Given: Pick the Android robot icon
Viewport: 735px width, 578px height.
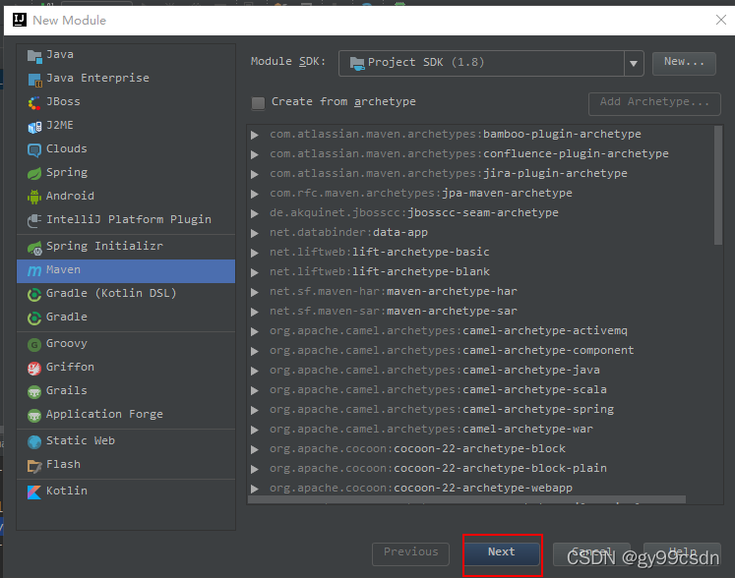Looking at the screenshot, I should coord(34,197).
